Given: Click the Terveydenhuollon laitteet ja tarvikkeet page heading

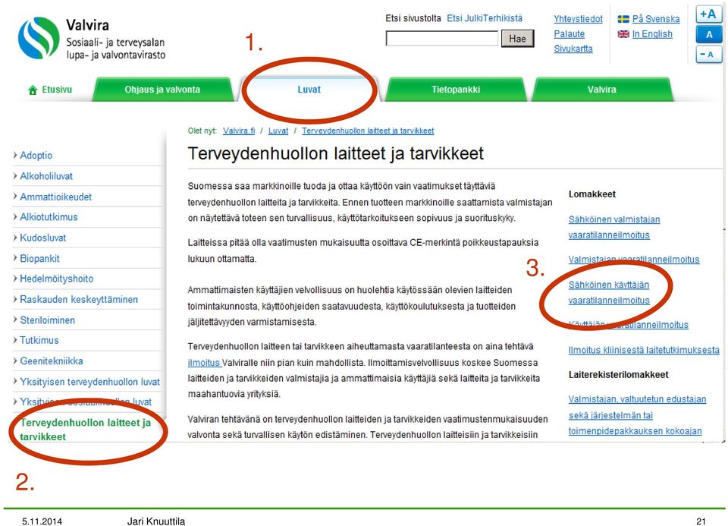Looking at the screenshot, I should tap(335, 153).
